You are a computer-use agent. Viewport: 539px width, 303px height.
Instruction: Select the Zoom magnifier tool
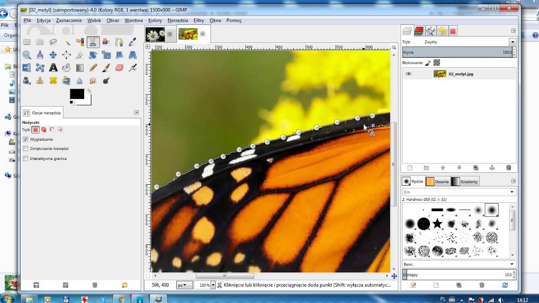27,55
